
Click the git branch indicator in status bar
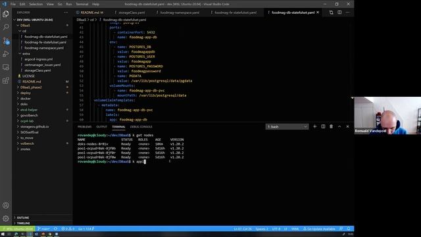point(43,229)
